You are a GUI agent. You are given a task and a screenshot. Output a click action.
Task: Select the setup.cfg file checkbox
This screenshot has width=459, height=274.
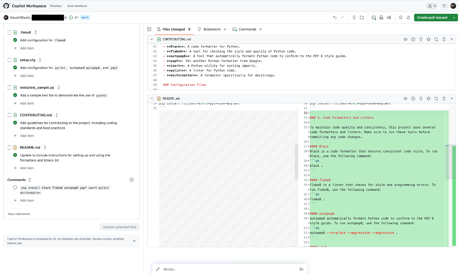[10, 60]
